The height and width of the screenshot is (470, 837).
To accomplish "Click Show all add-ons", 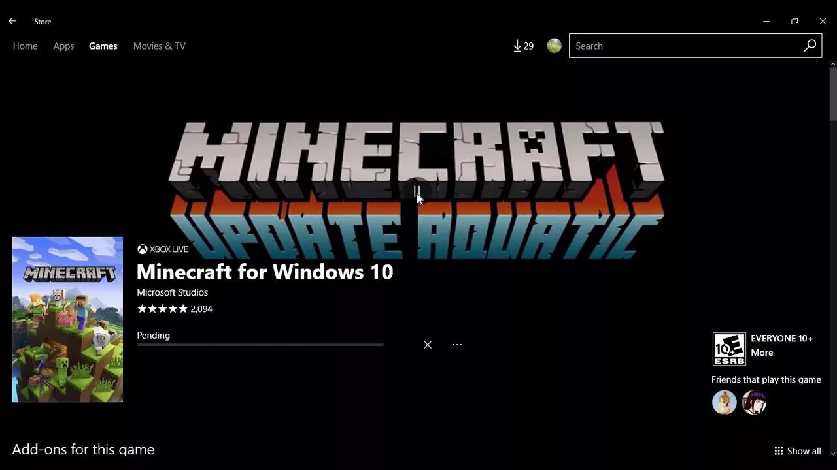I will pos(798,451).
